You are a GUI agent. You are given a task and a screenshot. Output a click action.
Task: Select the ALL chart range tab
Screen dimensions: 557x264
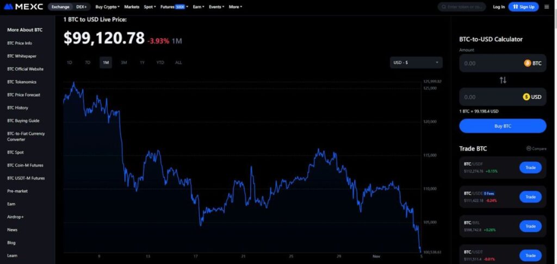178,62
